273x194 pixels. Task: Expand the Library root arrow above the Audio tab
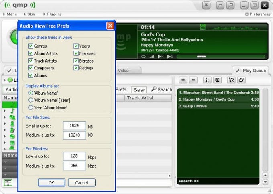5,80
